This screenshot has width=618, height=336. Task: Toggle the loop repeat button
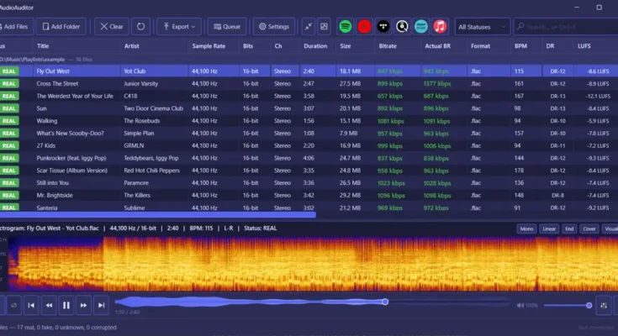(x=13, y=305)
